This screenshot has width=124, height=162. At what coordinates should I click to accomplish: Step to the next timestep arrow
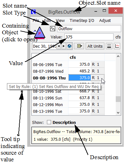[x=64, y=46]
